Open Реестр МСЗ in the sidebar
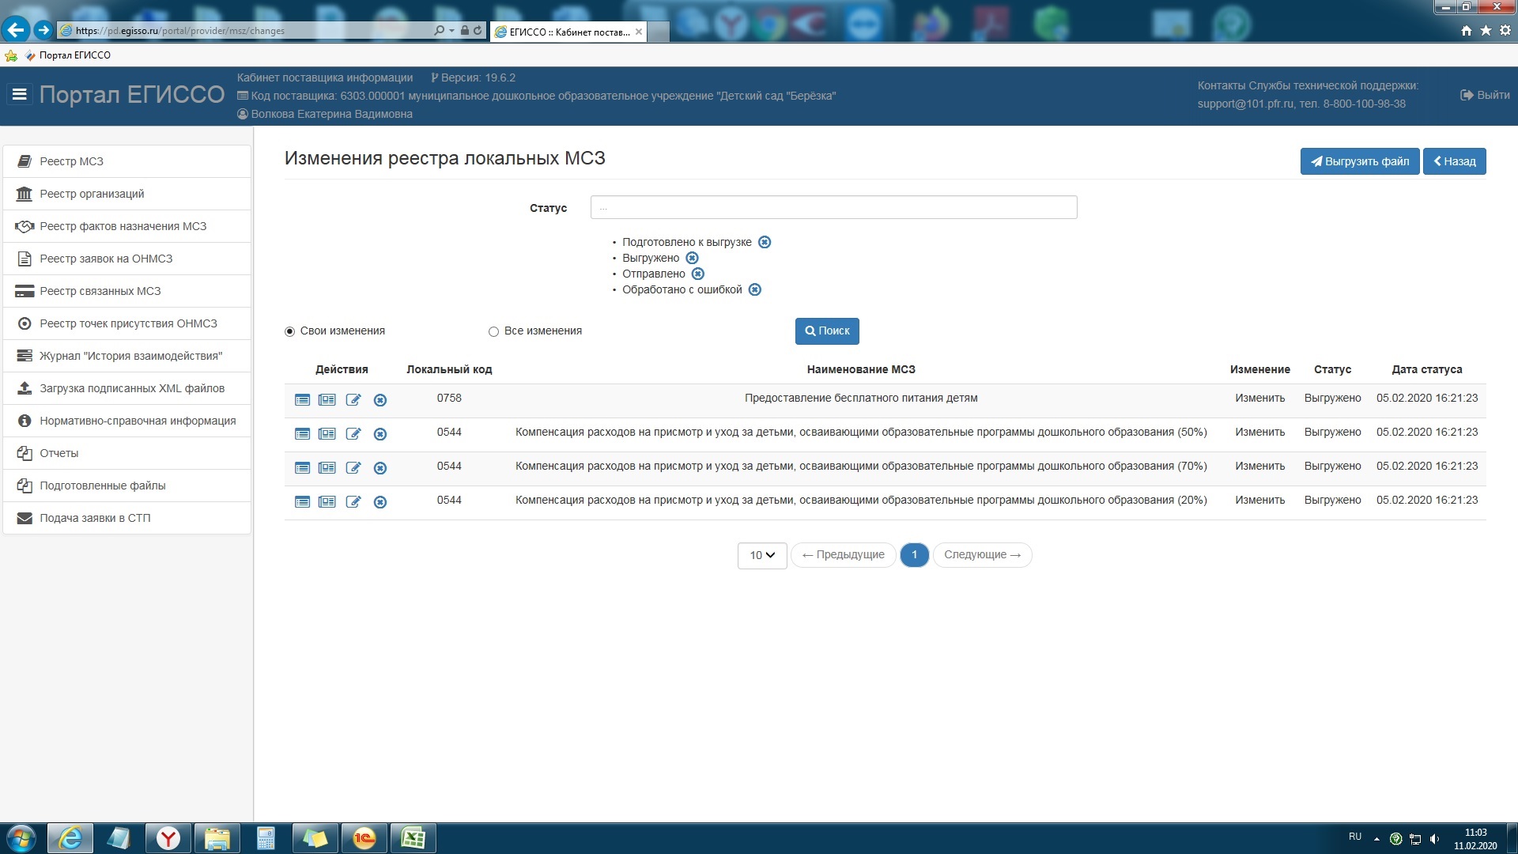Screen dimensions: 1518x854 127,161
